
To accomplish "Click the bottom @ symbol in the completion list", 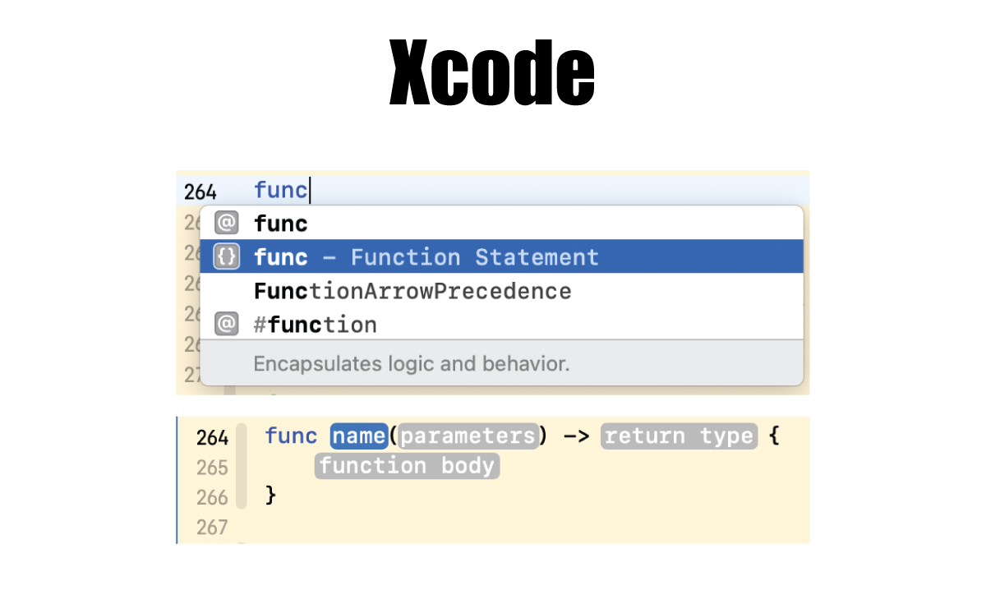I will 226,324.
